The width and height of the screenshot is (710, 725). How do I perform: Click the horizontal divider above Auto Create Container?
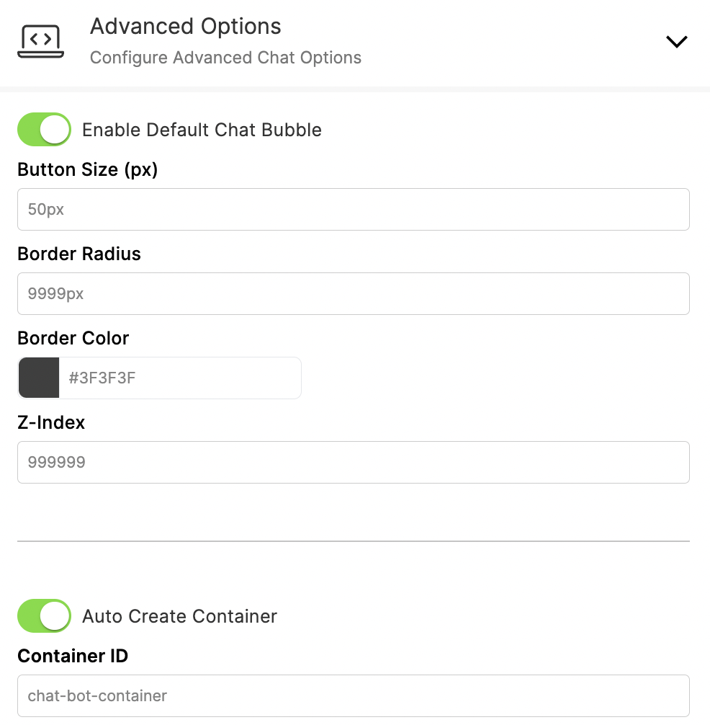[354, 541]
